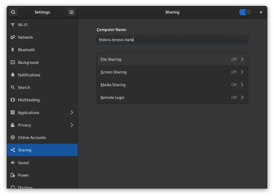Open the hamburger menu in Settings header
274x196 pixels.
(x=71, y=12)
